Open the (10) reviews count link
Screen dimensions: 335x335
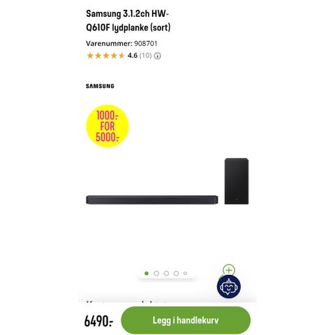pos(145,56)
